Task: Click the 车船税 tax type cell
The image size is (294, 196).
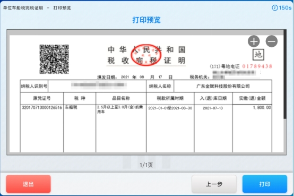Action: click(71, 107)
